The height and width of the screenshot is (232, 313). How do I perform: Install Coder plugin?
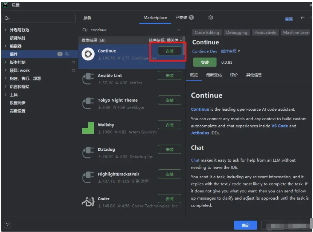coord(170,198)
